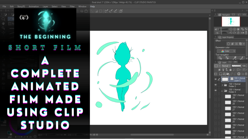This screenshot has width=248, height=139.
Task: Expand Folder 2 in layer list
Action: pyautogui.click(x=222, y=85)
